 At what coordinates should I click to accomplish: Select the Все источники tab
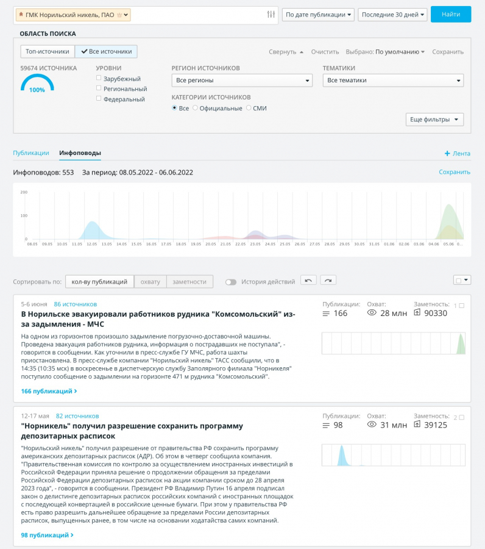(106, 51)
